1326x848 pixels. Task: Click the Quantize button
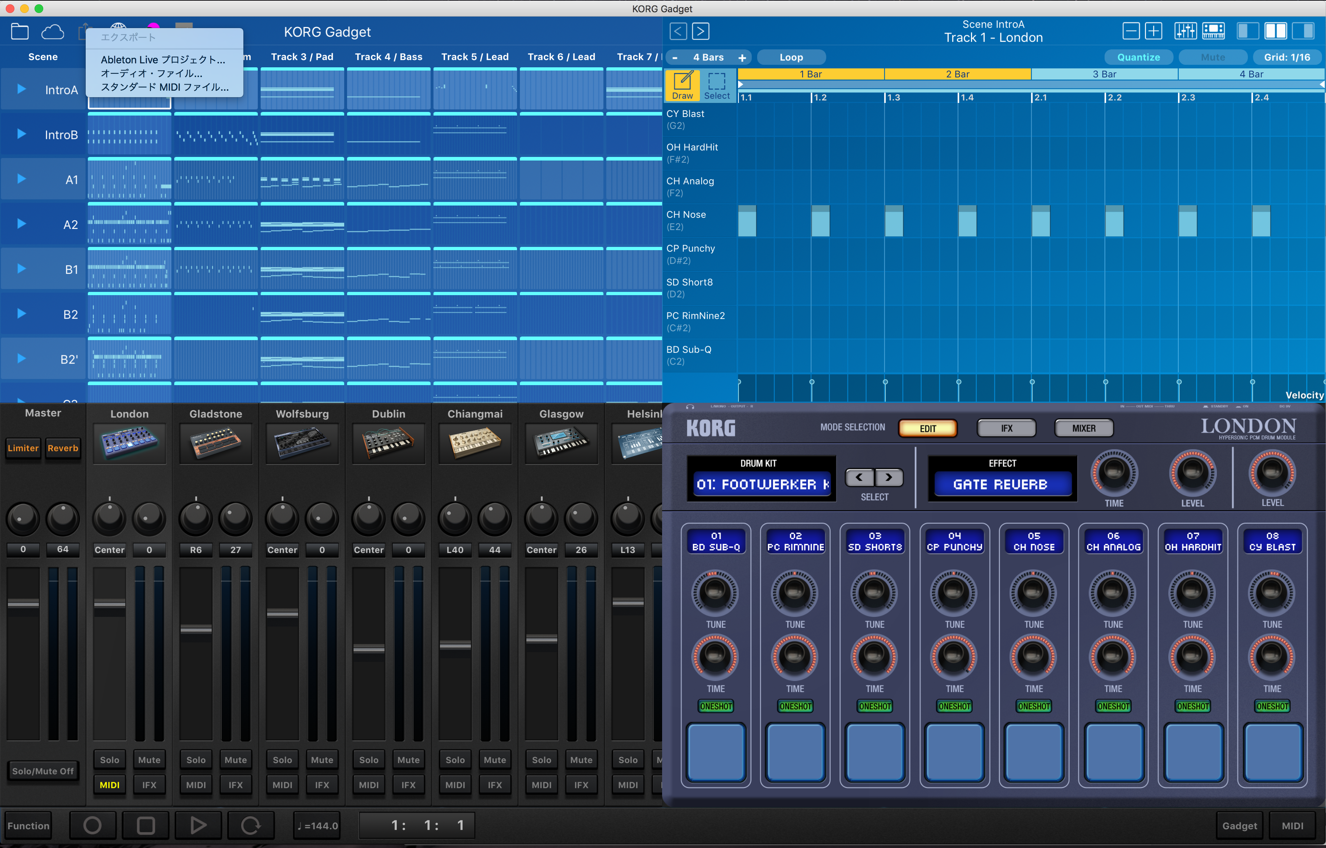(1138, 57)
